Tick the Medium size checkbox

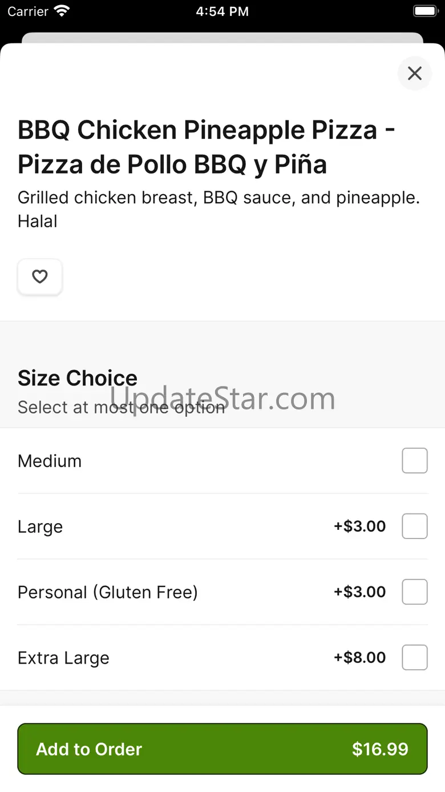coord(415,461)
